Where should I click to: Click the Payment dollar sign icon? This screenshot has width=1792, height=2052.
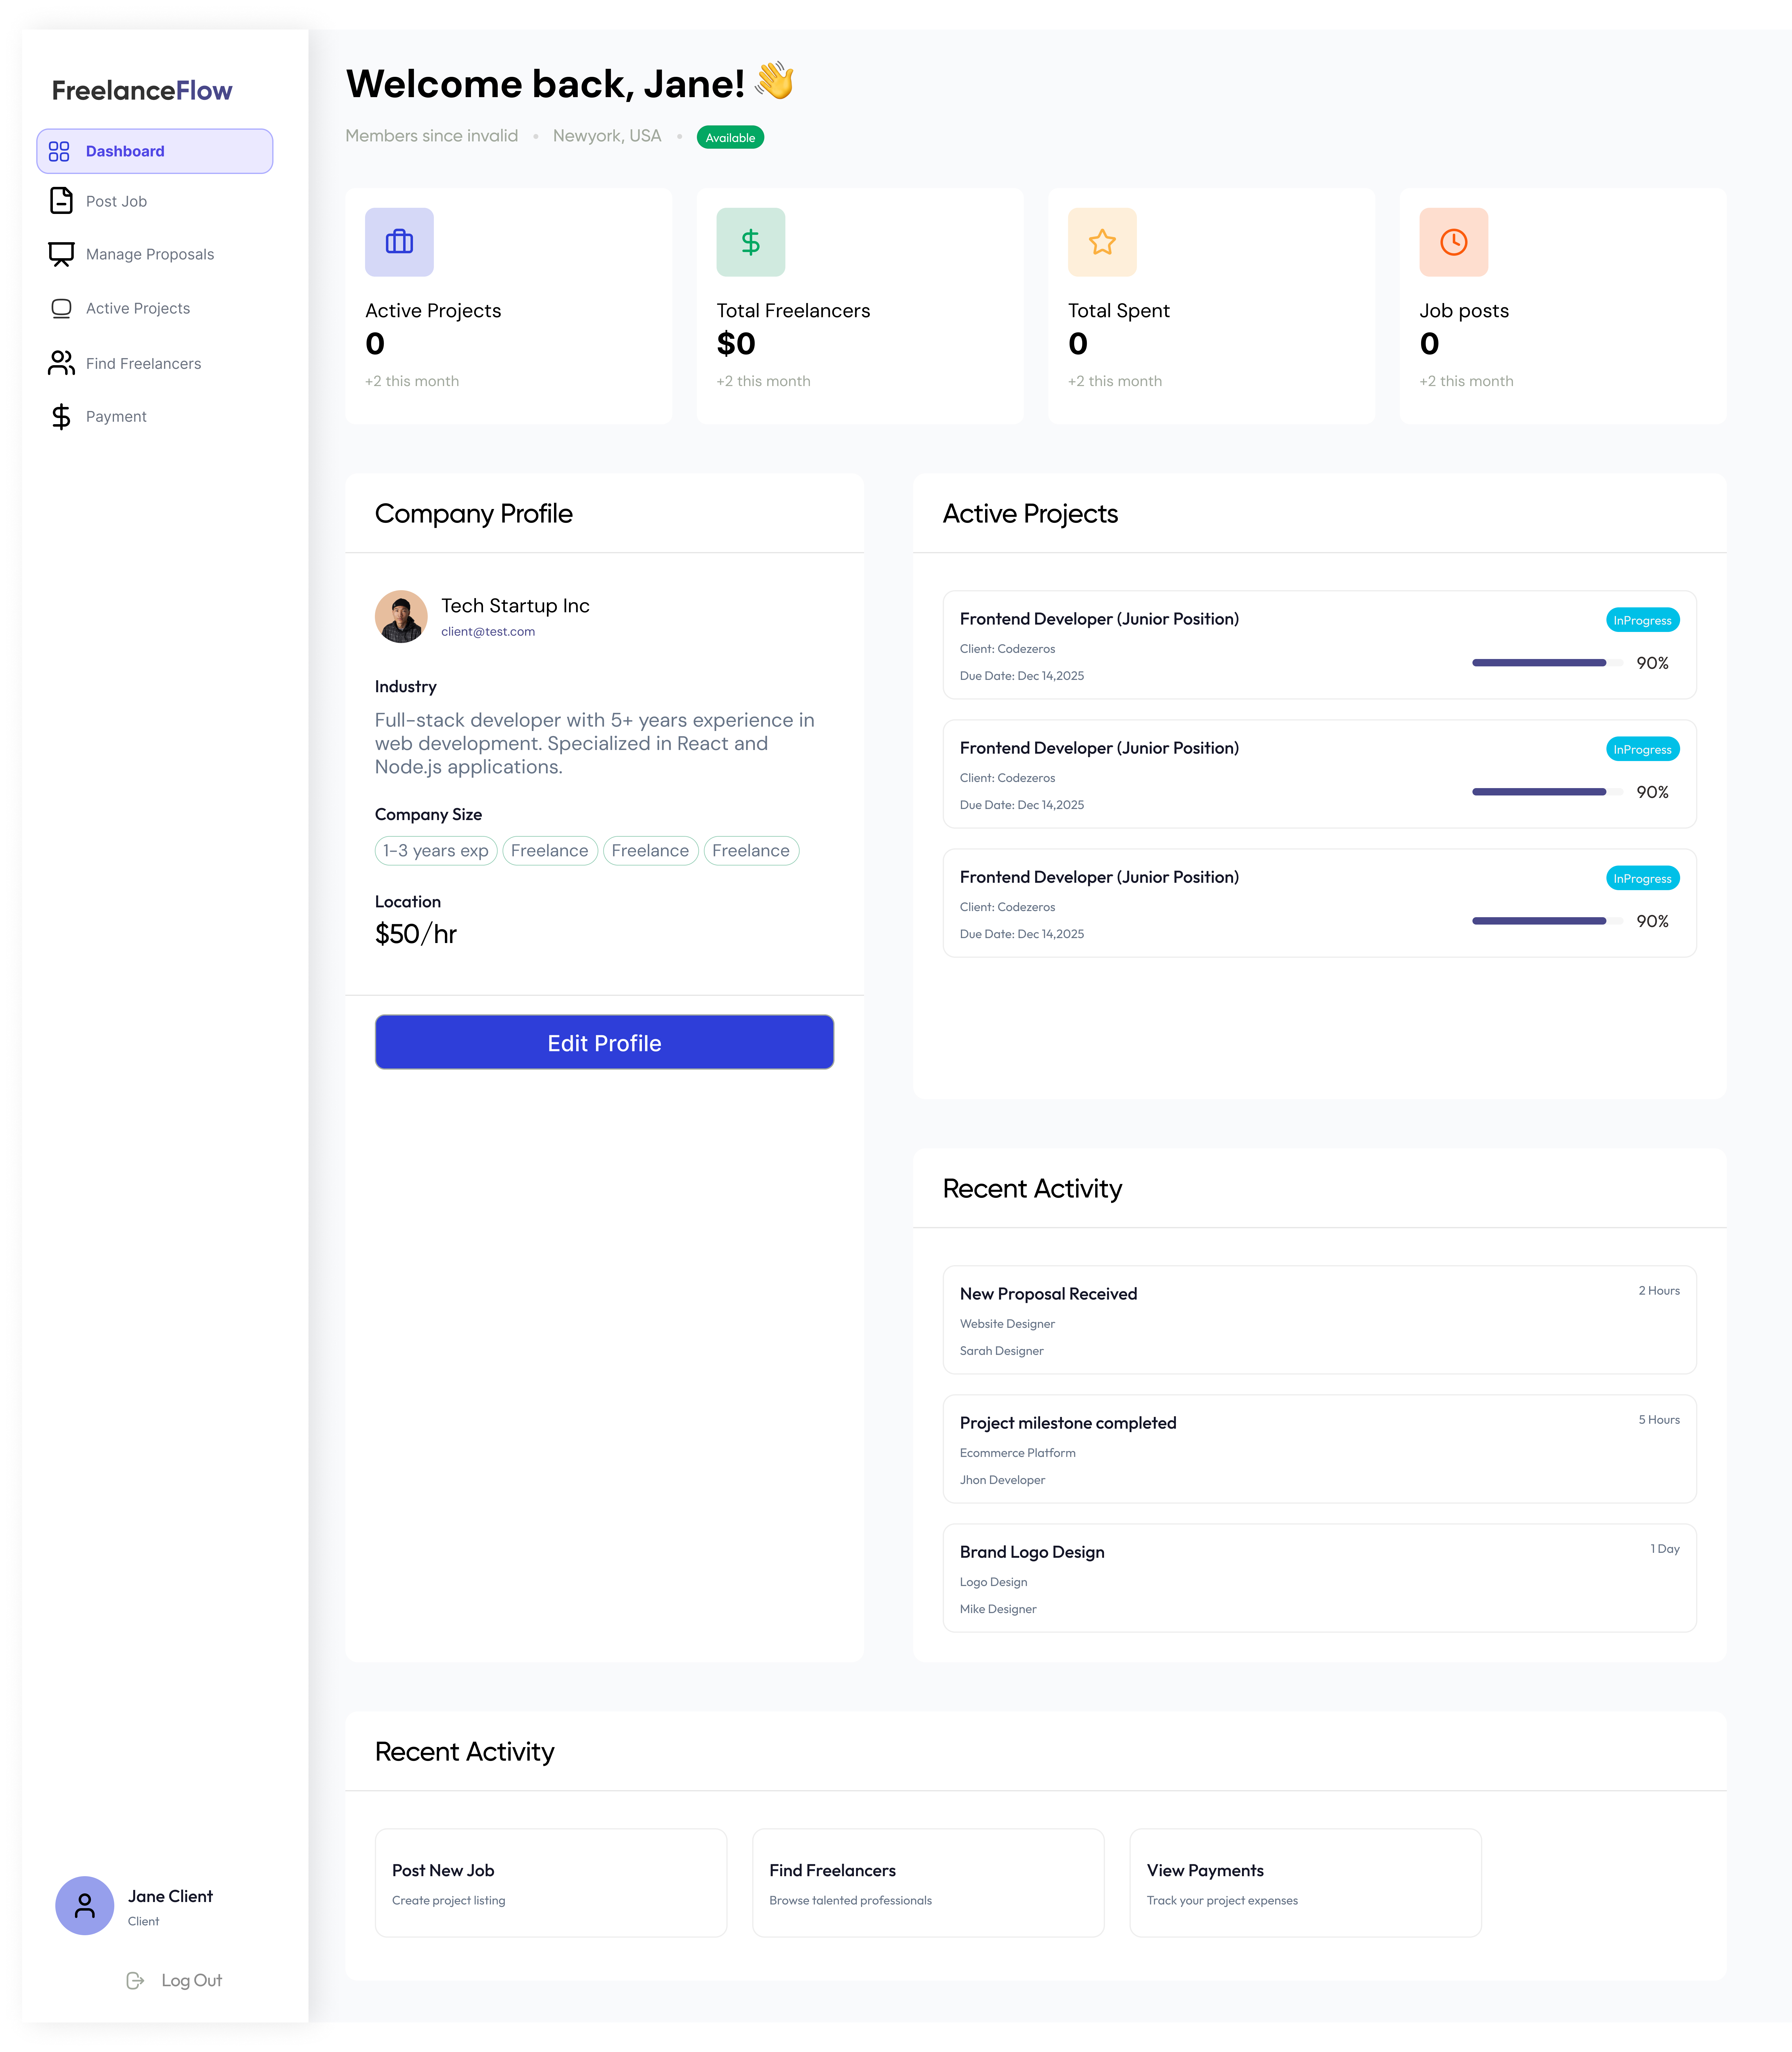click(x=61, y=416)
